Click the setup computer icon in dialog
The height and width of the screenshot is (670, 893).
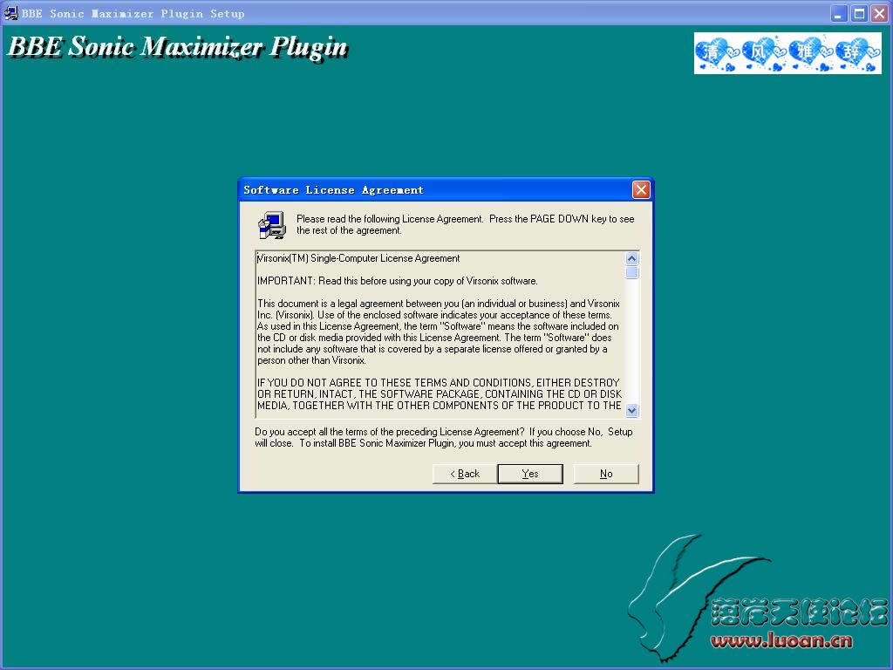click(272, 225)
